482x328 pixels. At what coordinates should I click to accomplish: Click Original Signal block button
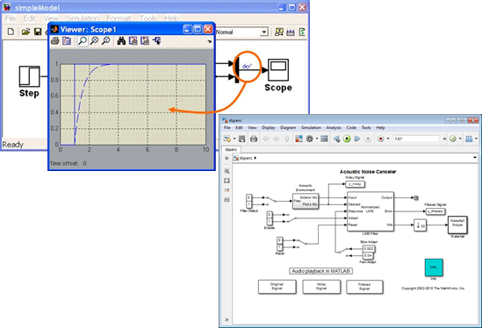(277, 287)
